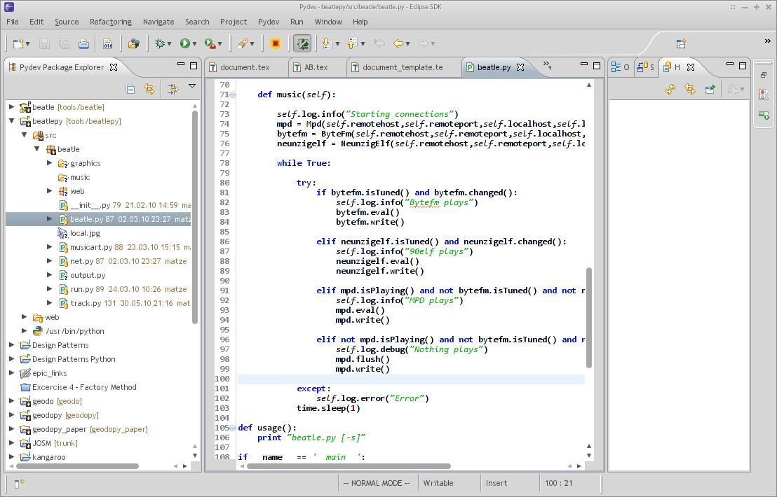Click the Print icon in toolbar
The width and height of the screenshot is (777, 497).
pyautogui.click(x=83, y=43)
